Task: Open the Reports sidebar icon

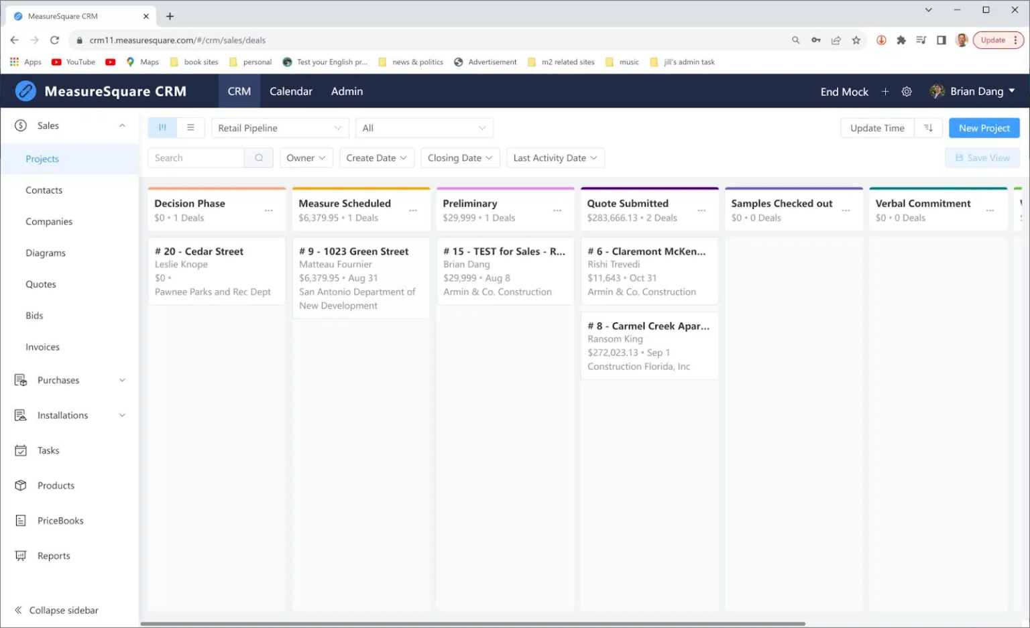Action: click(x=20, y=556)
